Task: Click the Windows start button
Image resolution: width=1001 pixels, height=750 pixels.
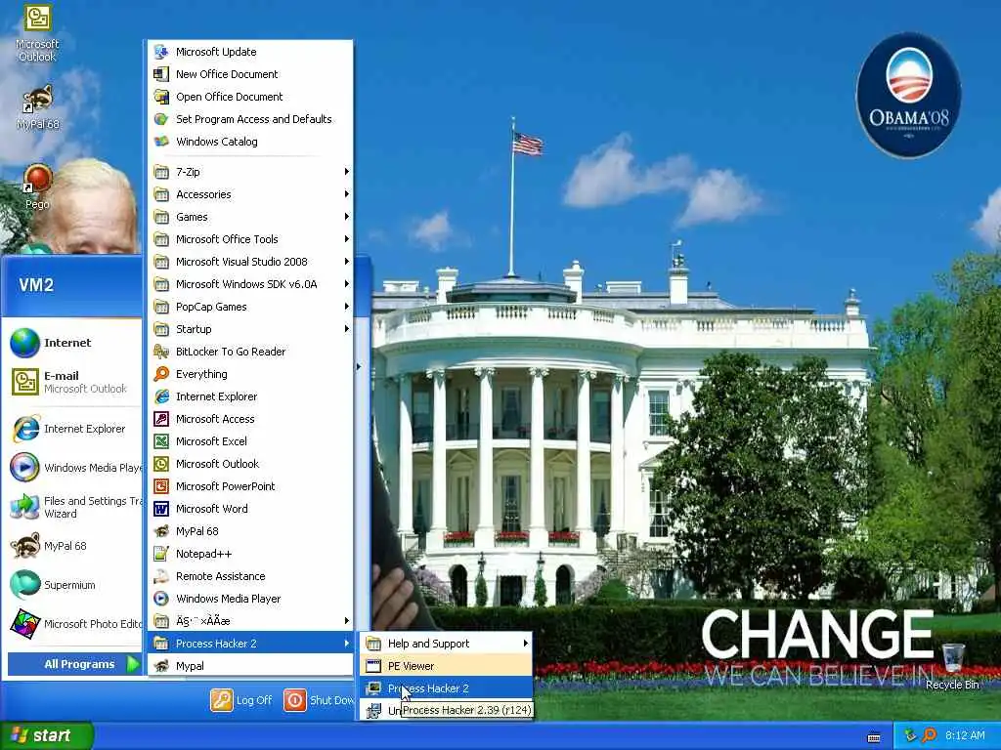Action: point(47,735)
